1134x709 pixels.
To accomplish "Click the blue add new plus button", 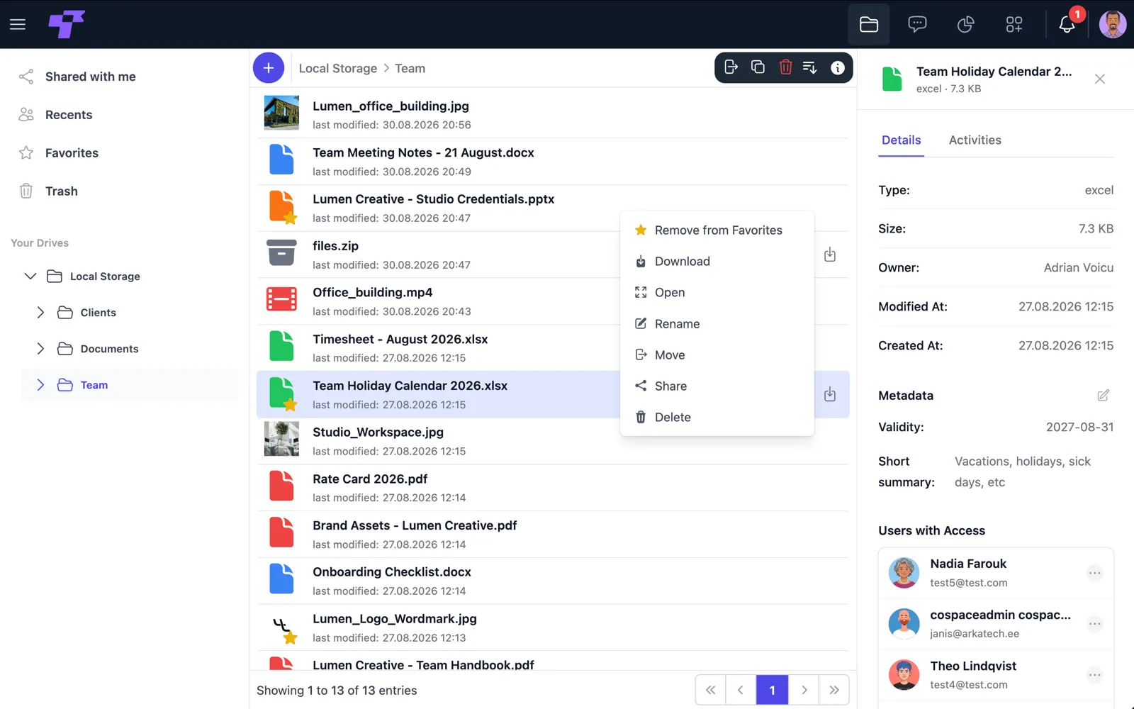I will click(x=269, y=68).
